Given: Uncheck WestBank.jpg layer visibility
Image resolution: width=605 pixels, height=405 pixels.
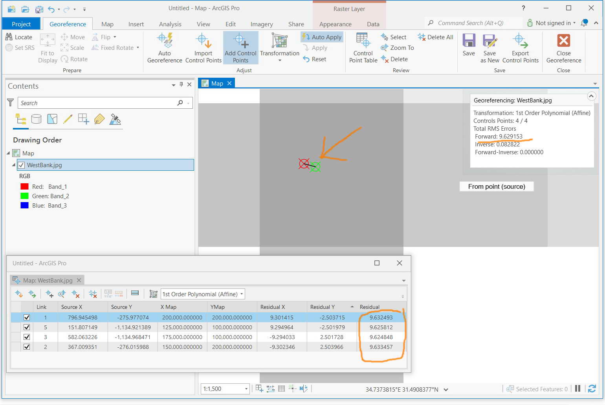Looking at the screenshot, I should coord(21,165).
